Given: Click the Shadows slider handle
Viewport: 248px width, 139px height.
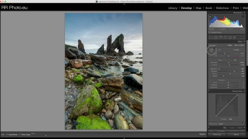Looking at the screenshot, I should pyautogui.click(x=234, y=71).
